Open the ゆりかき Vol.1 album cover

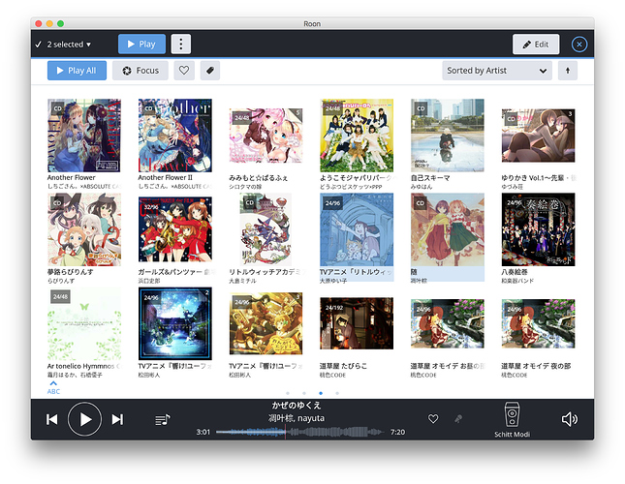coord(539,136)
